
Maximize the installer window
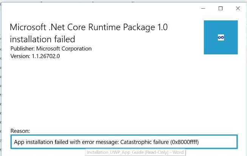click(x=221, y=8)
